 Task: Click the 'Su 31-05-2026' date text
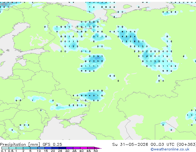click(130, 145)
